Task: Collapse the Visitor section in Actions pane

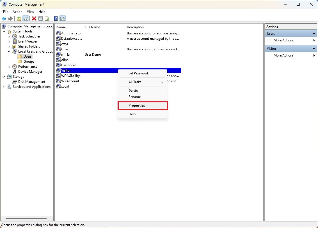Action: pos(314,49)
